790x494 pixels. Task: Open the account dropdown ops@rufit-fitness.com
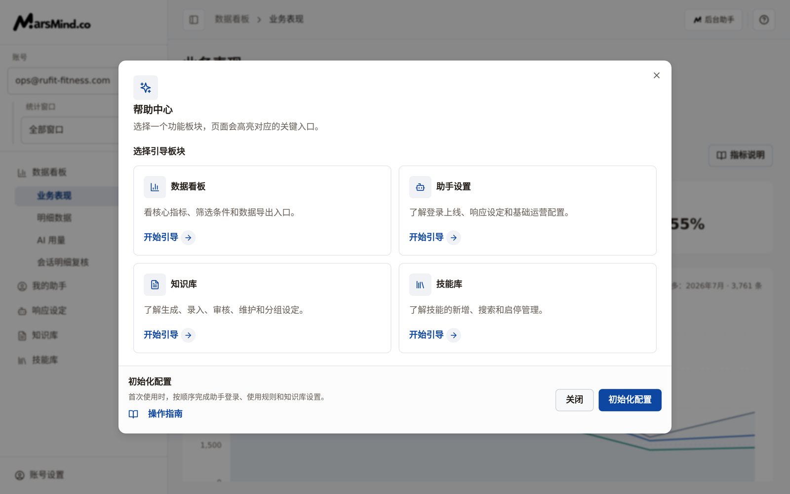pos(63,81)
